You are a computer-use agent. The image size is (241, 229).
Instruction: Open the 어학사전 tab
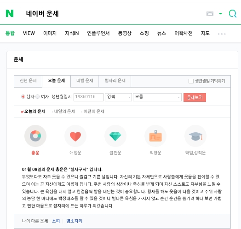pyautogui.click(x=184, y=33)
